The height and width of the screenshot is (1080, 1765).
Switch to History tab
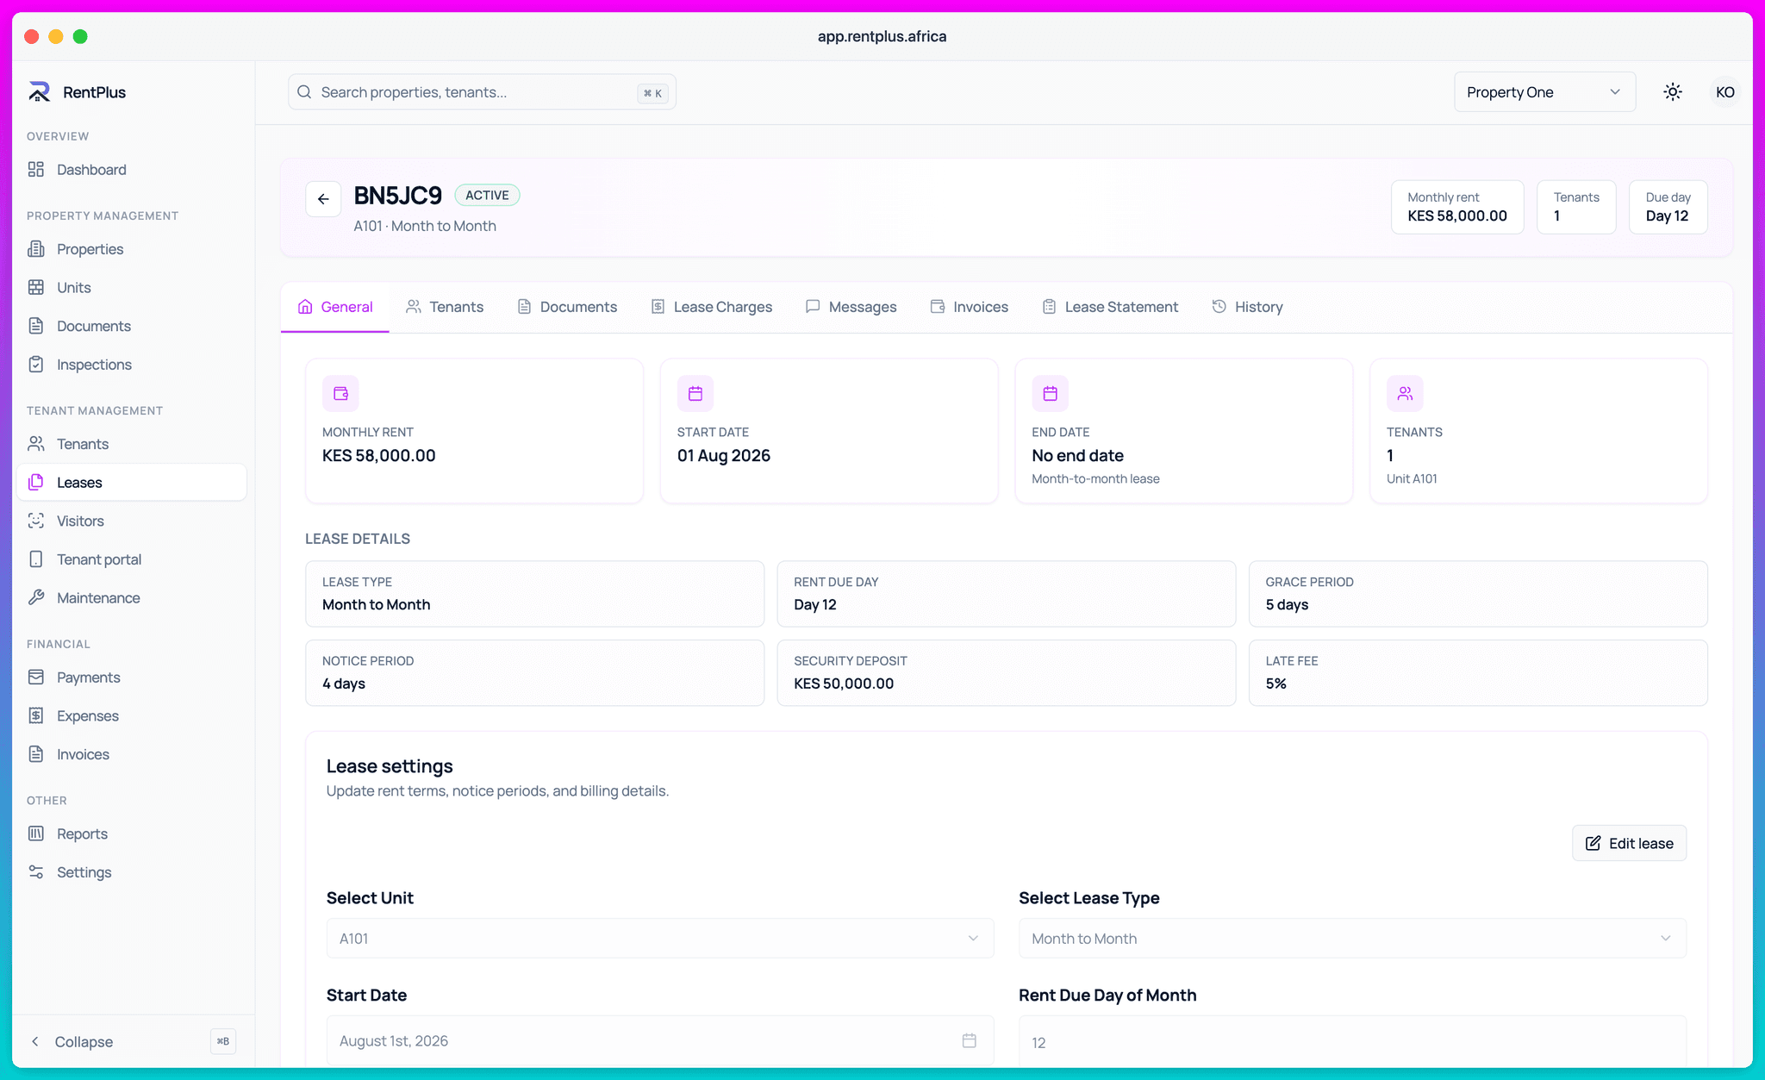point(1247,307)
